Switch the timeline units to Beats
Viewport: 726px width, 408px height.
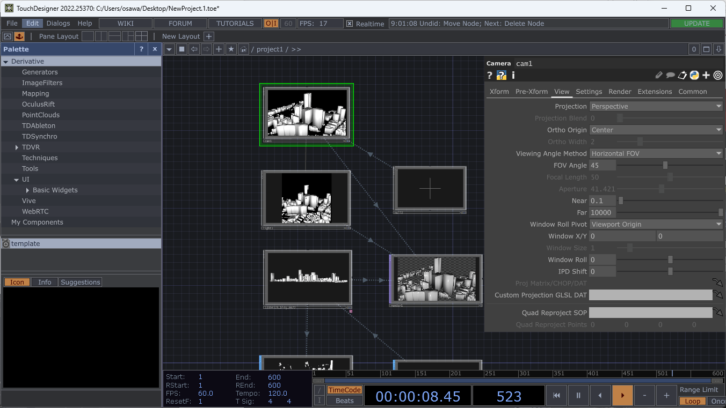(x=344, y=399)
